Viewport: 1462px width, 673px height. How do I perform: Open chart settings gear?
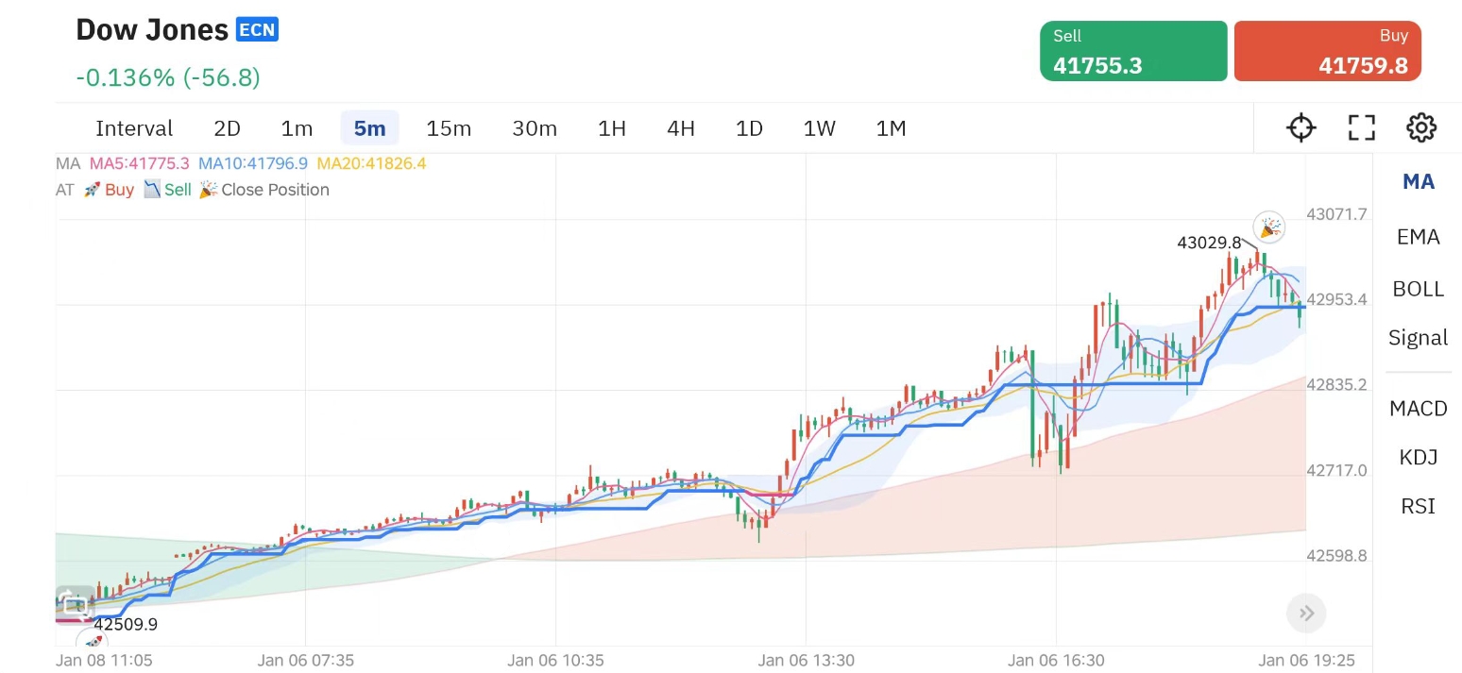(1420, 127)
